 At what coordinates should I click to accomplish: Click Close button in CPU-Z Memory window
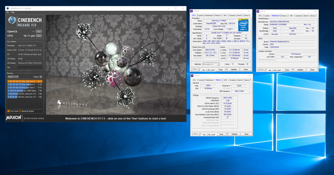[x=246, y=134]
